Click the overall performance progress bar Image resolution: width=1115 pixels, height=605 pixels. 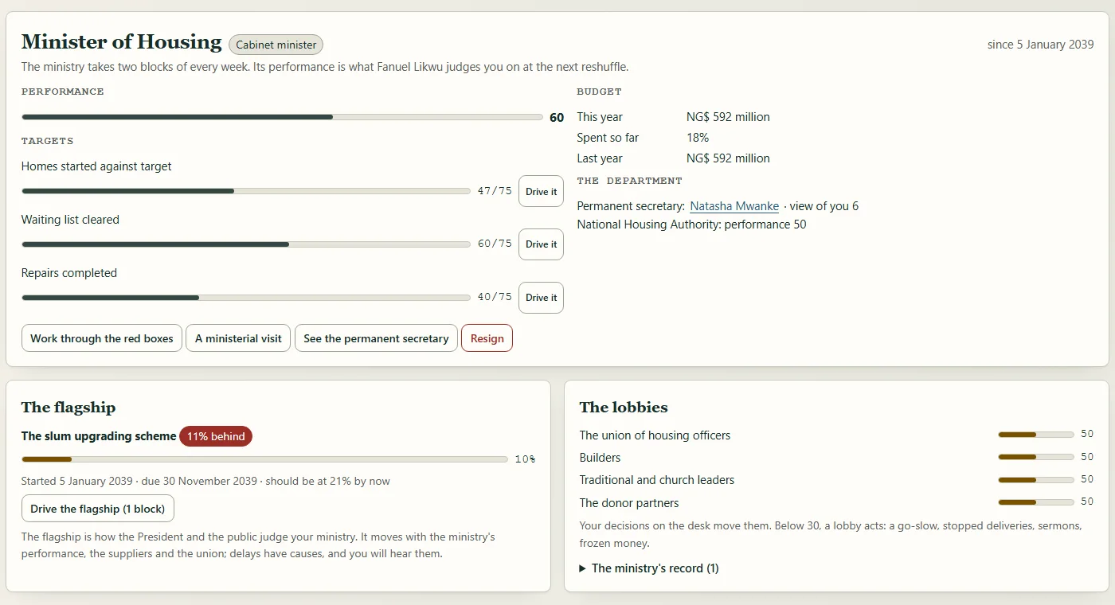coord(283,117)
